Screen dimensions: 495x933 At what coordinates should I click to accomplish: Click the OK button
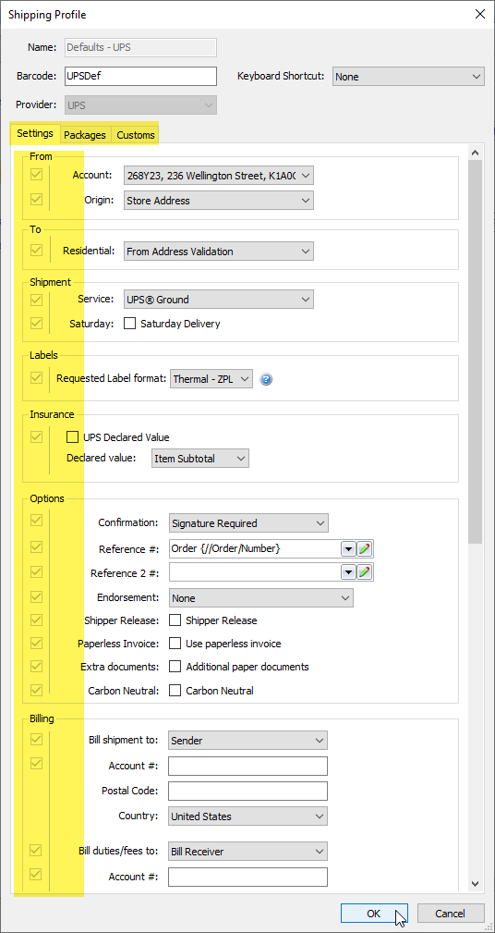[x=374, y=914]
